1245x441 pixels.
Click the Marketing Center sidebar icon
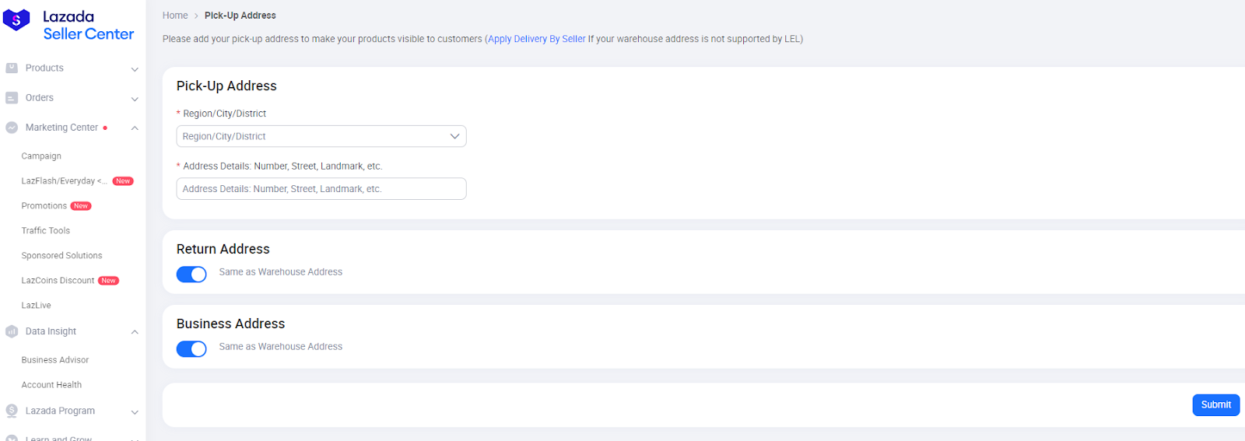tap(12, 128)
